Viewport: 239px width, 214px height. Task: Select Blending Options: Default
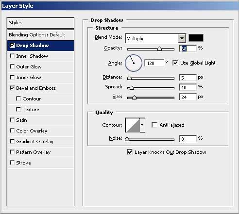pyautogui.click(x=40, y=35)
